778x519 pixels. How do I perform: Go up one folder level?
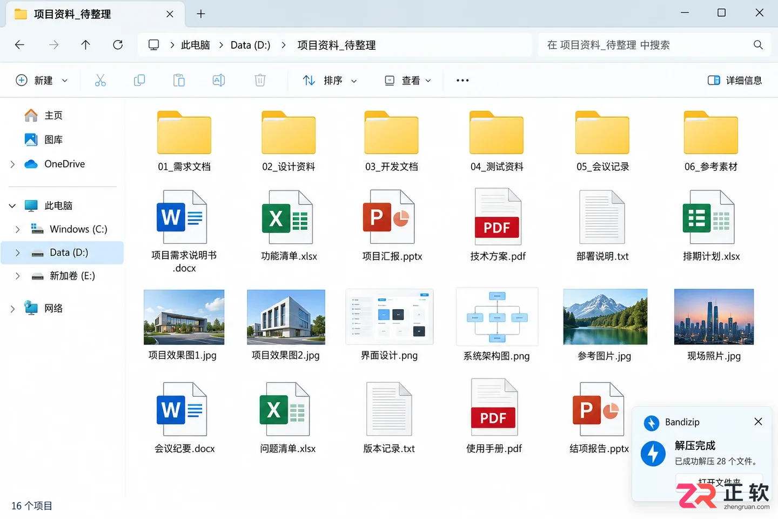coord(85,45)
